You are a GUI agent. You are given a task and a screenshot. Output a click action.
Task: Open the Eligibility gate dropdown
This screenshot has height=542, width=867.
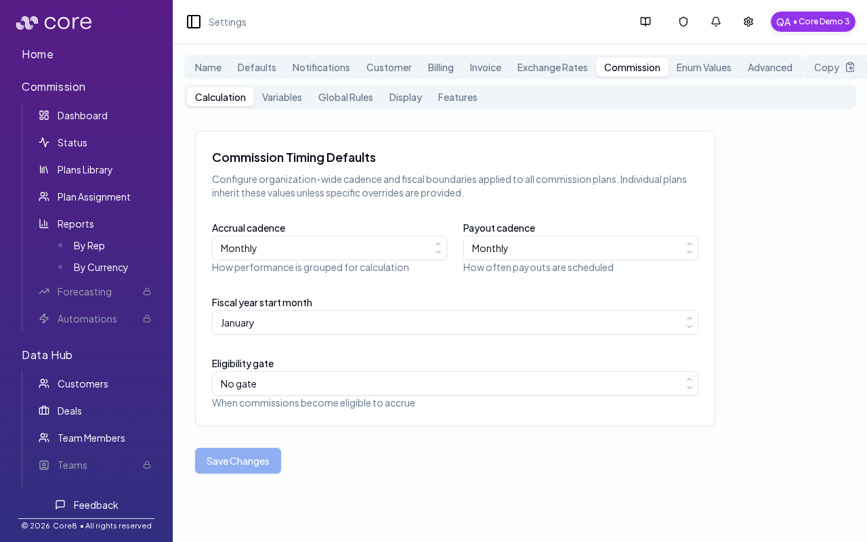(455, 383)
